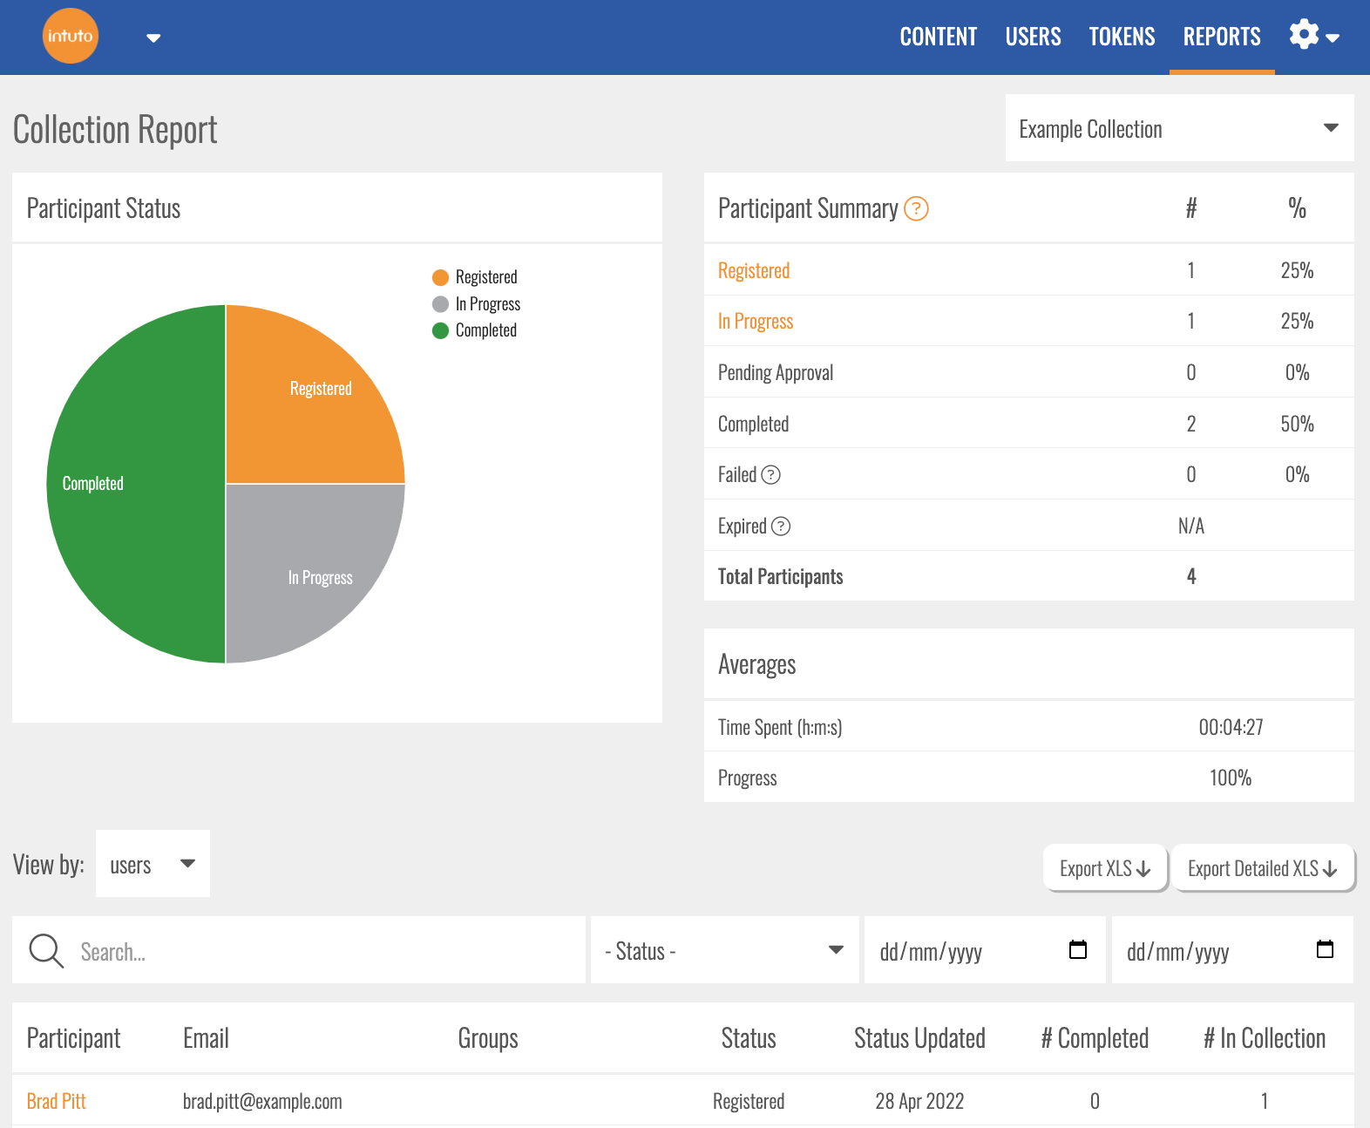This screenshot has height=1128, width=1370.
Task: Open the second date field calendar picker
Action: pyautogui.click(x=1325, y=950)
